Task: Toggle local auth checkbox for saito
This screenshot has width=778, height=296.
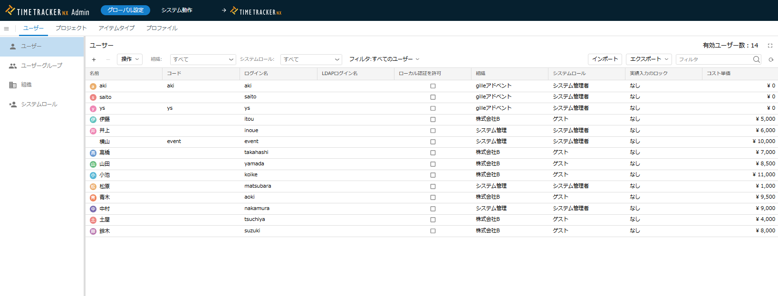Action: pos(433,97)
